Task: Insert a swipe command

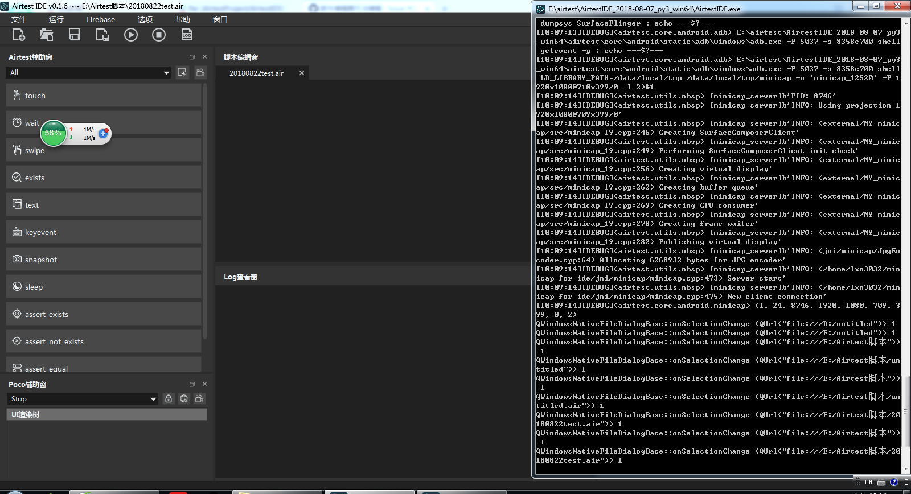Action: (104, 150)
